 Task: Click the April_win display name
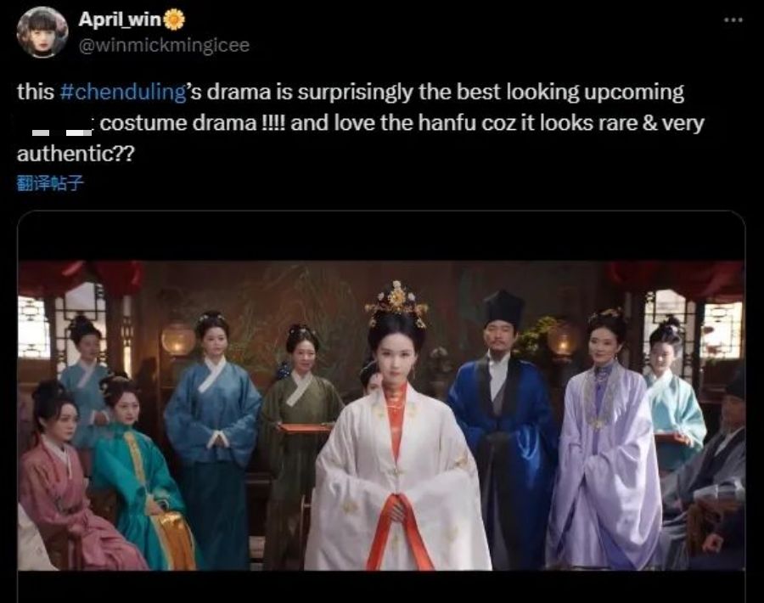(x=120, y=20)
